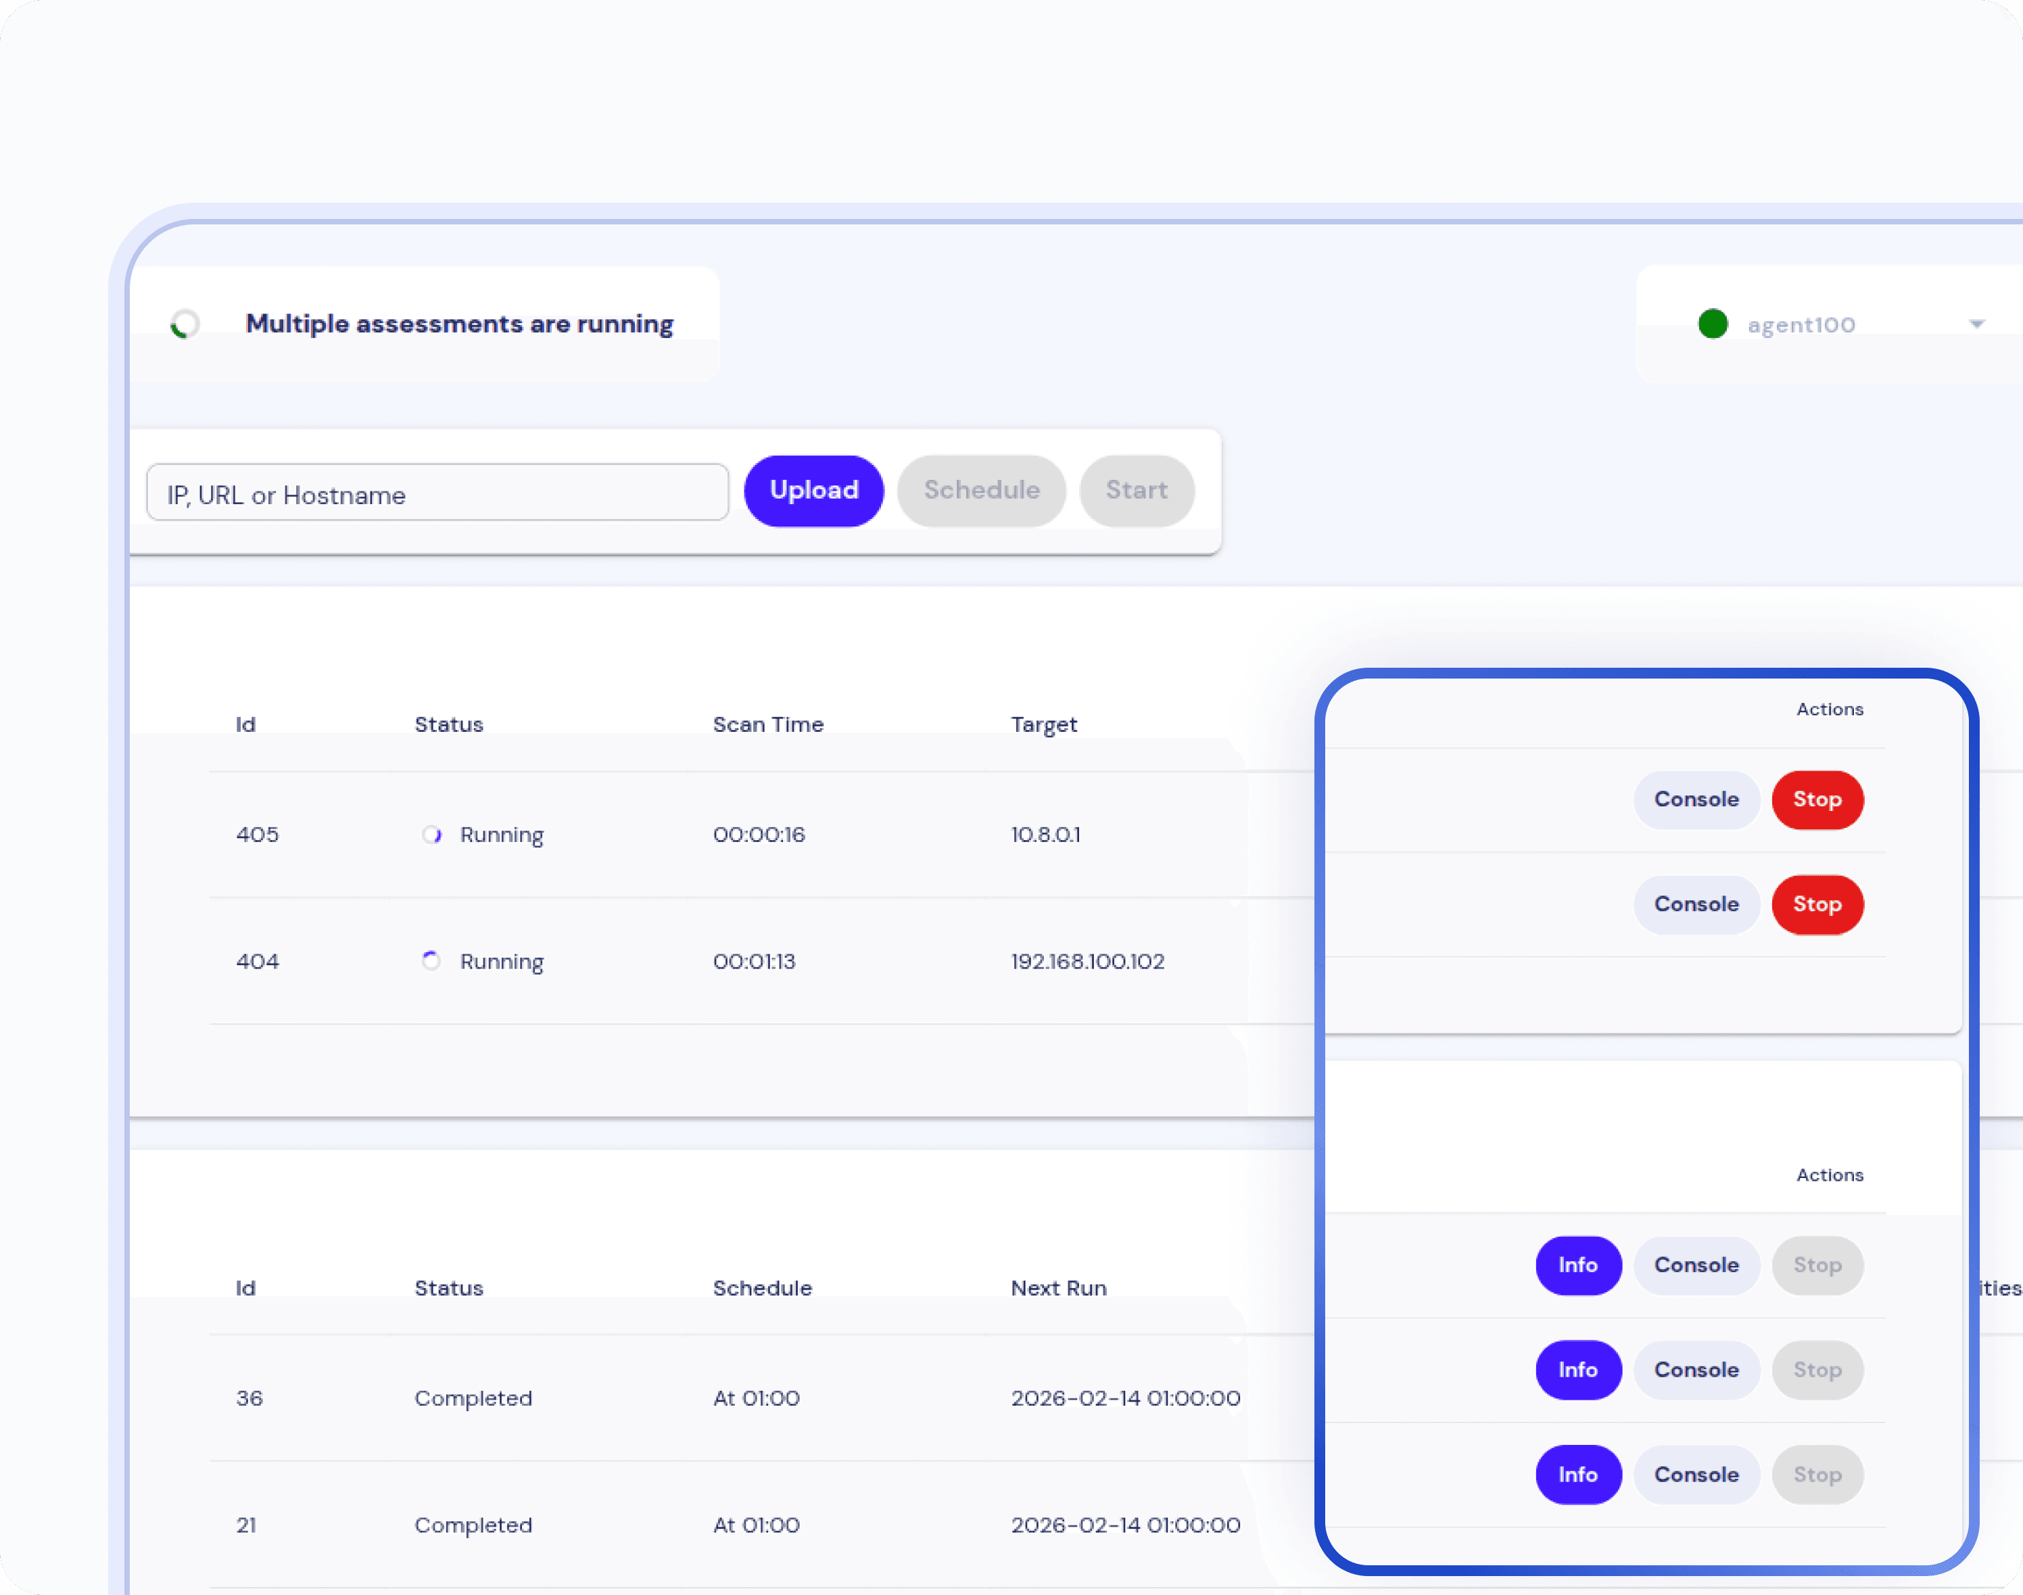
Task: Click the Start button
Action: point(1136,491)
